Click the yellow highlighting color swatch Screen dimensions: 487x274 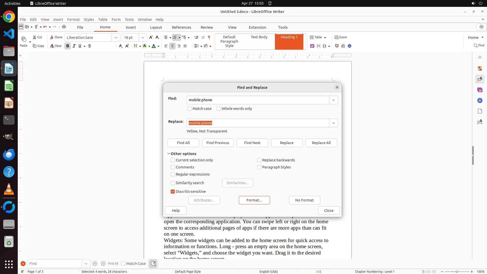click(145, 46)
